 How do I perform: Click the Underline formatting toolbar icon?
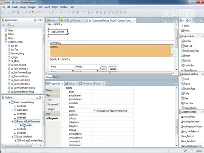click(97, 12)
